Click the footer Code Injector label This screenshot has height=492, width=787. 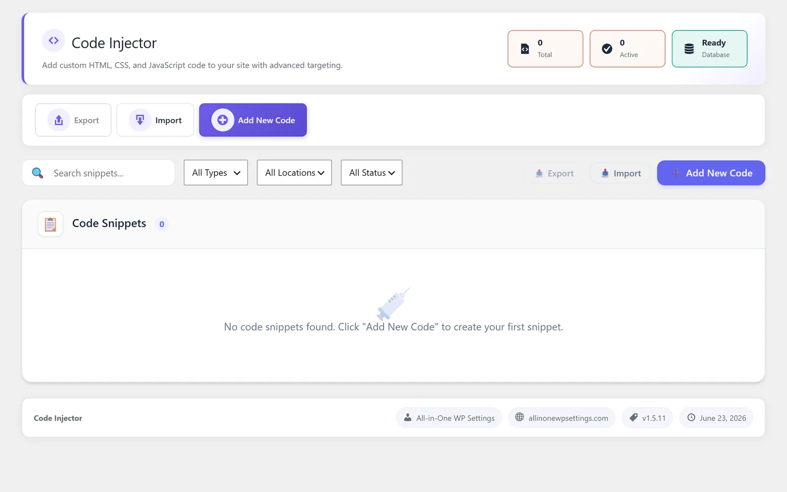point(58,418)
